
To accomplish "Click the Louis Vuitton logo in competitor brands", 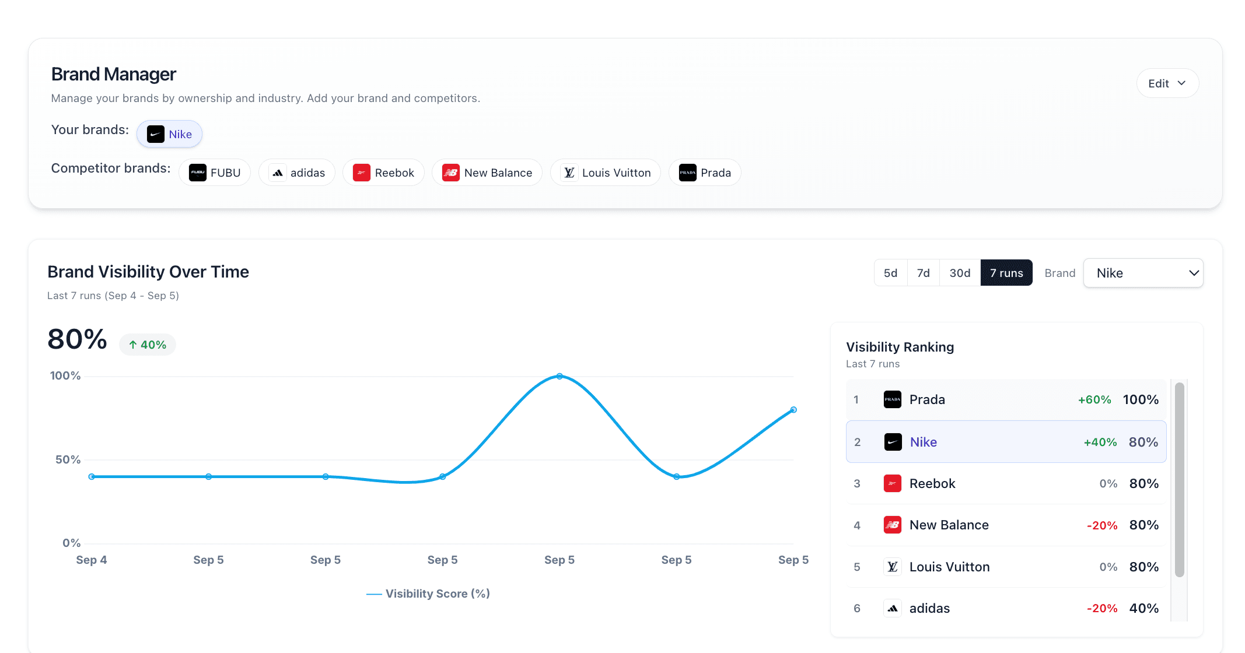I will coord(569,173).
